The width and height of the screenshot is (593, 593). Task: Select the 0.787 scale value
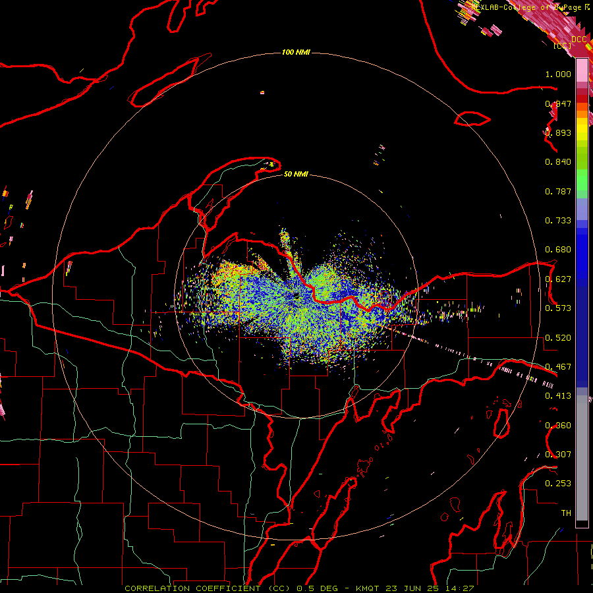click(x=558, y=191)
